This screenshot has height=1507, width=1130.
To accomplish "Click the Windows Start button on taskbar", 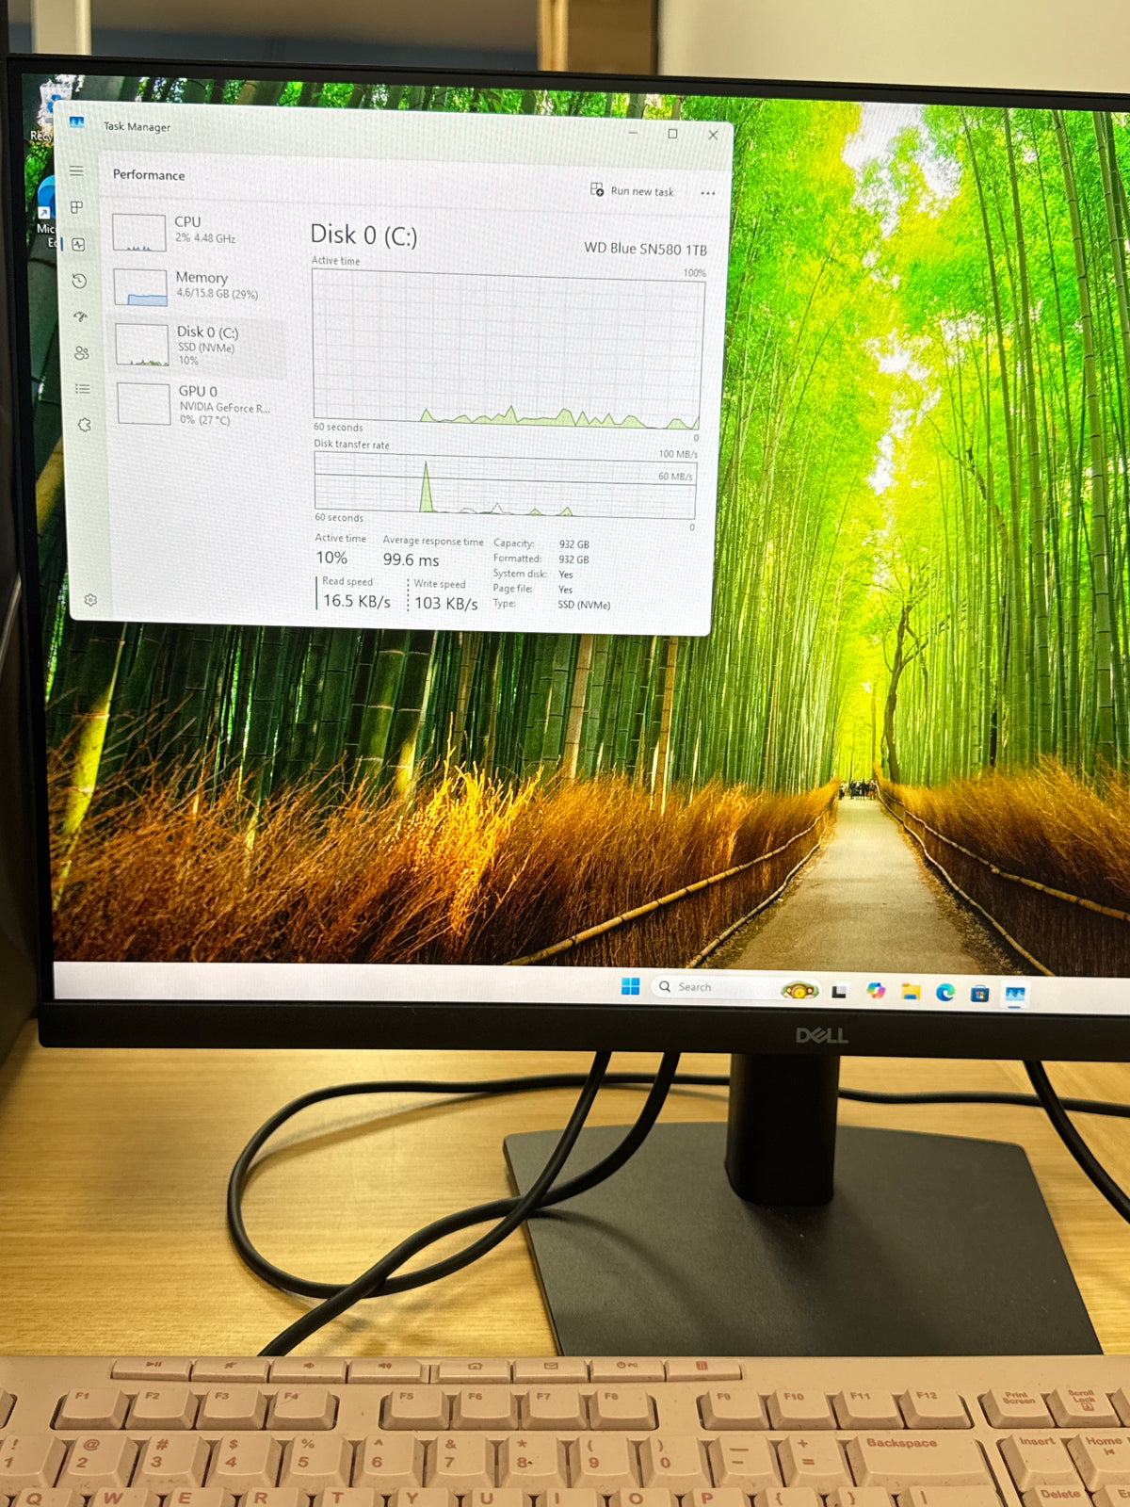I will [630, 986].
